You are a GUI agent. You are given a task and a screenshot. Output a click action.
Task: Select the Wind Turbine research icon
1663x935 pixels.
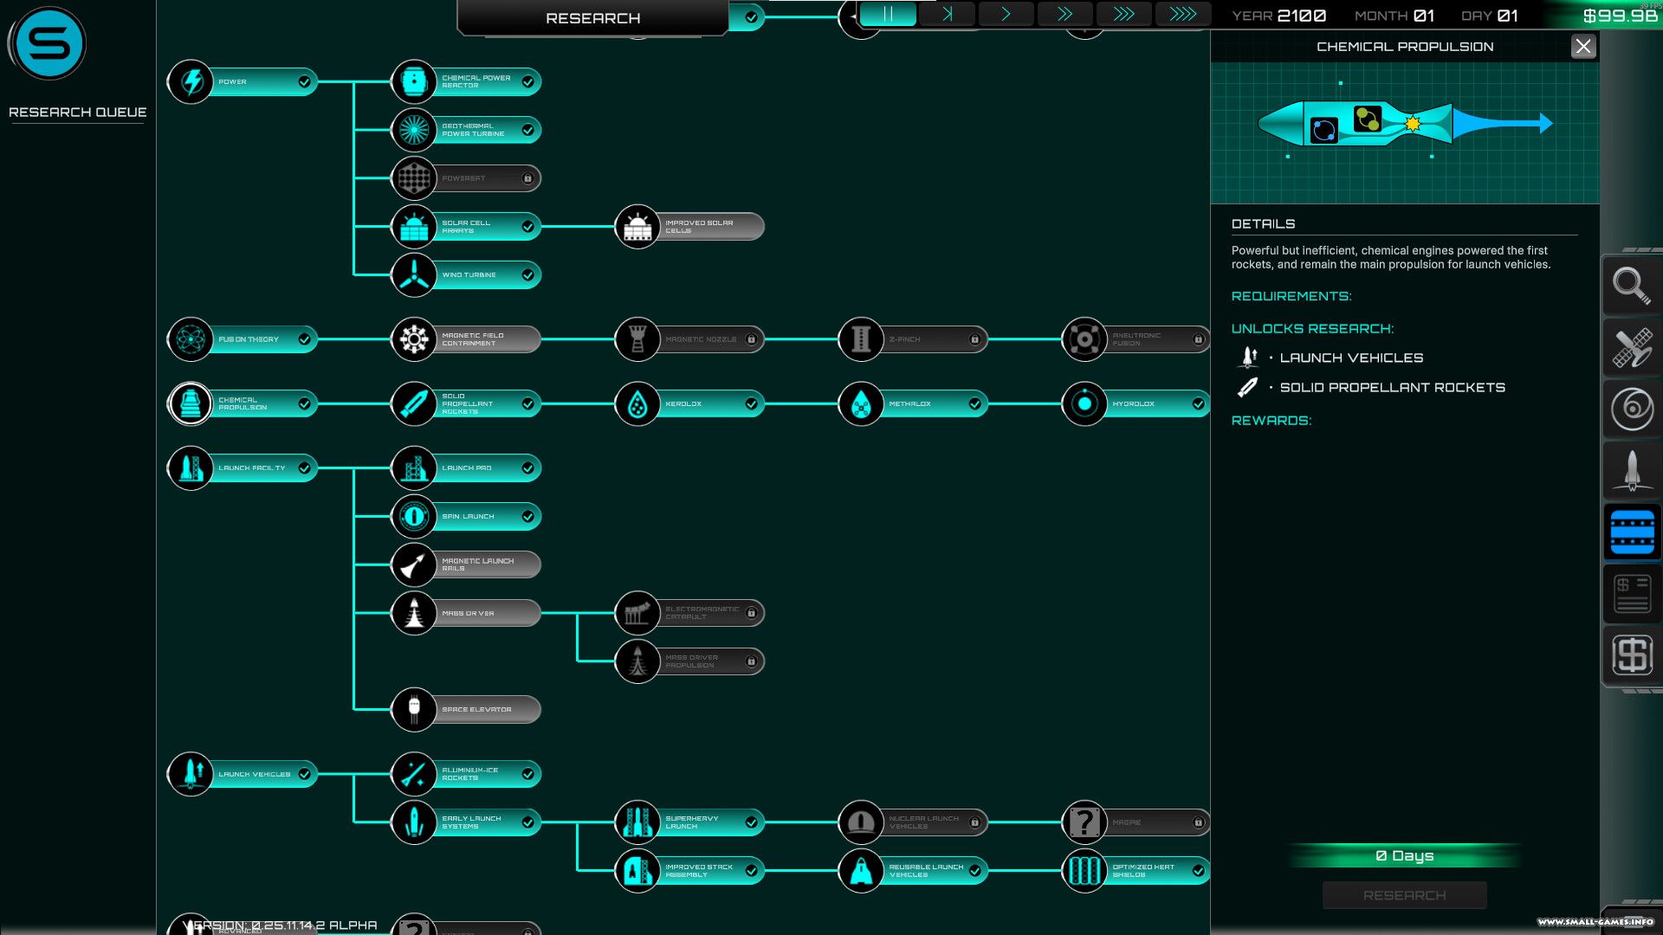coord(414,275)
